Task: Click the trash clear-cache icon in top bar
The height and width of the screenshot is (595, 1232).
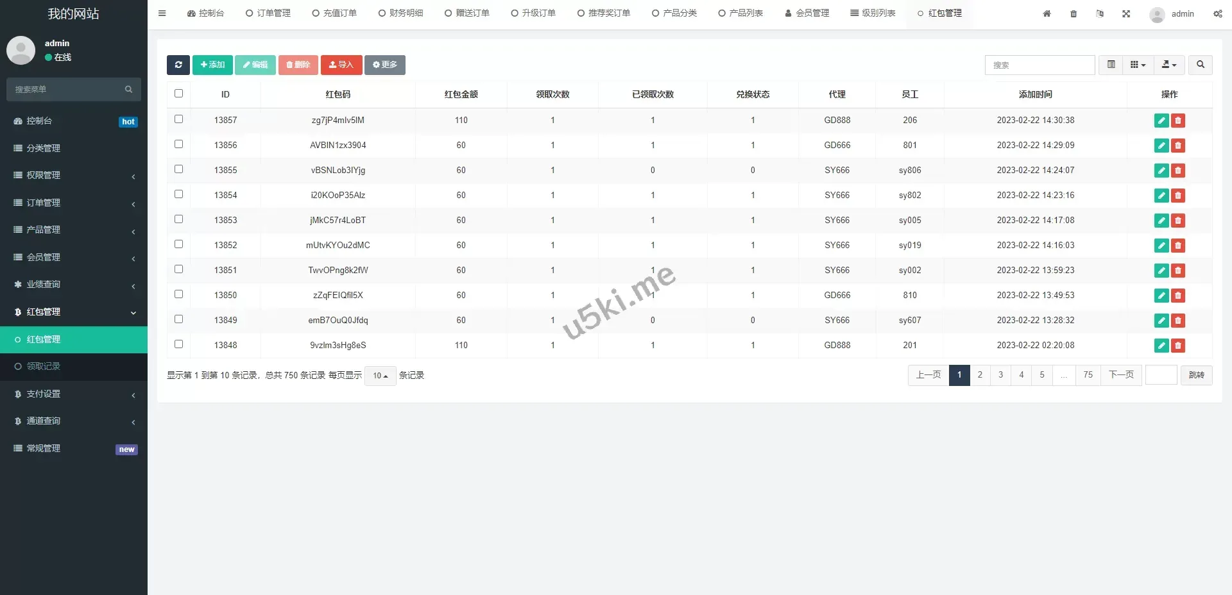Action: 1074,13
